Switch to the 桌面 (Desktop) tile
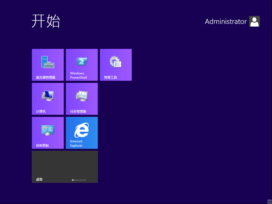 [65, 167]
